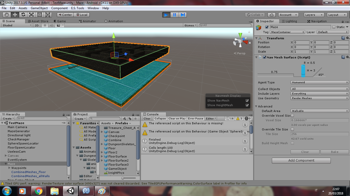Select the Move tool
Image resolution: width=350 pixels, height=196 pixels.
tap(15, 15)
